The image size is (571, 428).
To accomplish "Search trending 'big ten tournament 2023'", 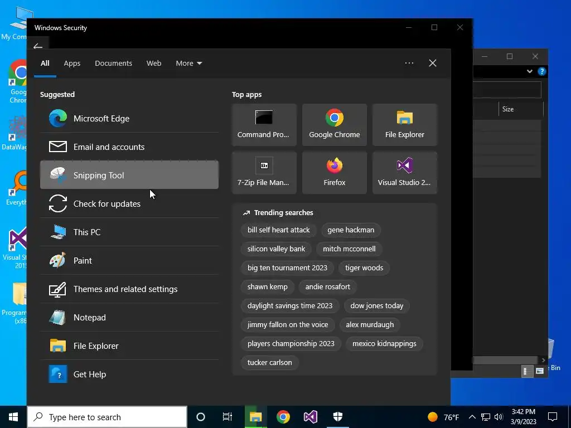I will tap(287, 268).
